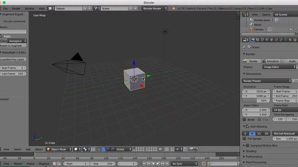
Task: Open the Add menu in viewport header
Action: click(x=28, y=149)
